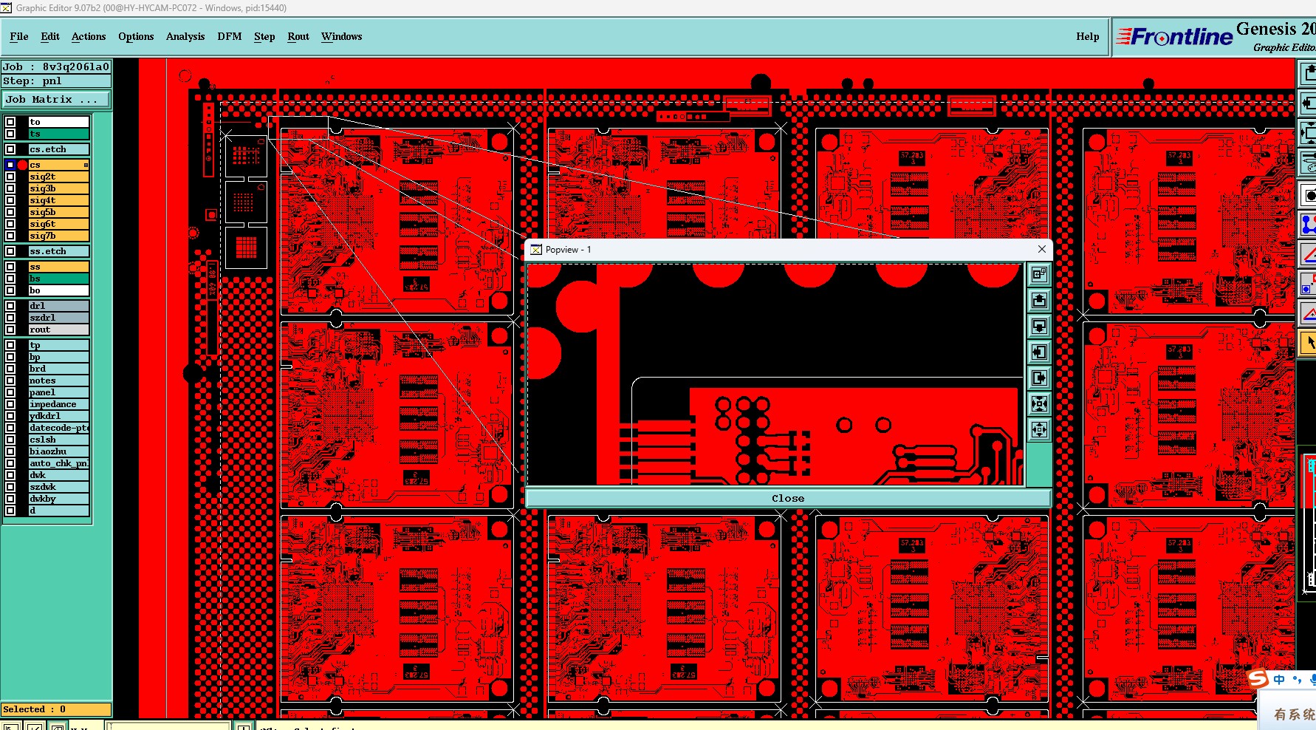Click the Popview pan right icon
Image resolution: width=1316 pixels, height=730 pixels.
pos(1039,378)
